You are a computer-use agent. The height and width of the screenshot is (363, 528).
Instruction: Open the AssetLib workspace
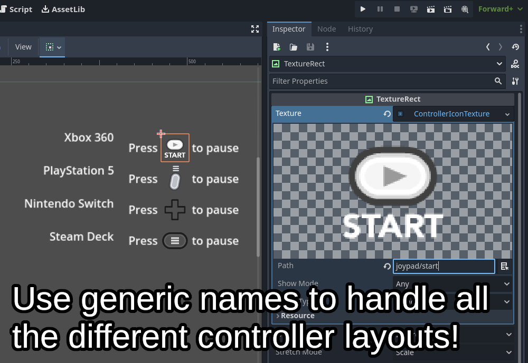point(63,9)
